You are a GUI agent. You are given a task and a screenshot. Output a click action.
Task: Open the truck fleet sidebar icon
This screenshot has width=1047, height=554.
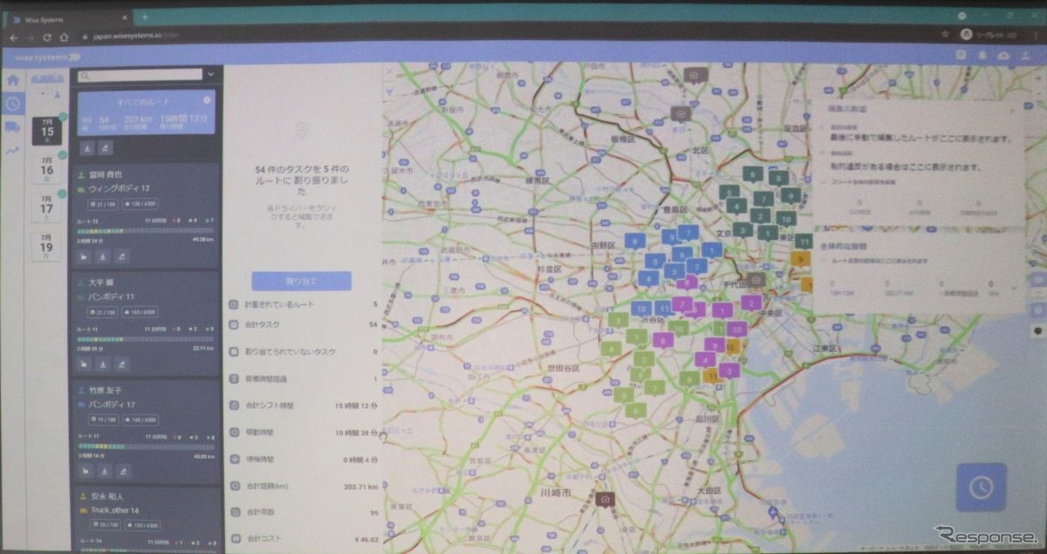(13, 127)
